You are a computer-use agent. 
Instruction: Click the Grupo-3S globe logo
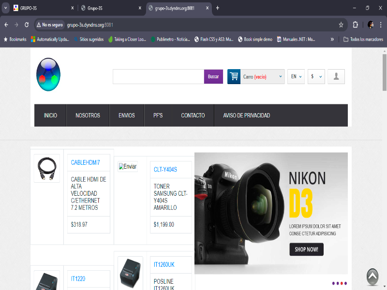[48, 74]
